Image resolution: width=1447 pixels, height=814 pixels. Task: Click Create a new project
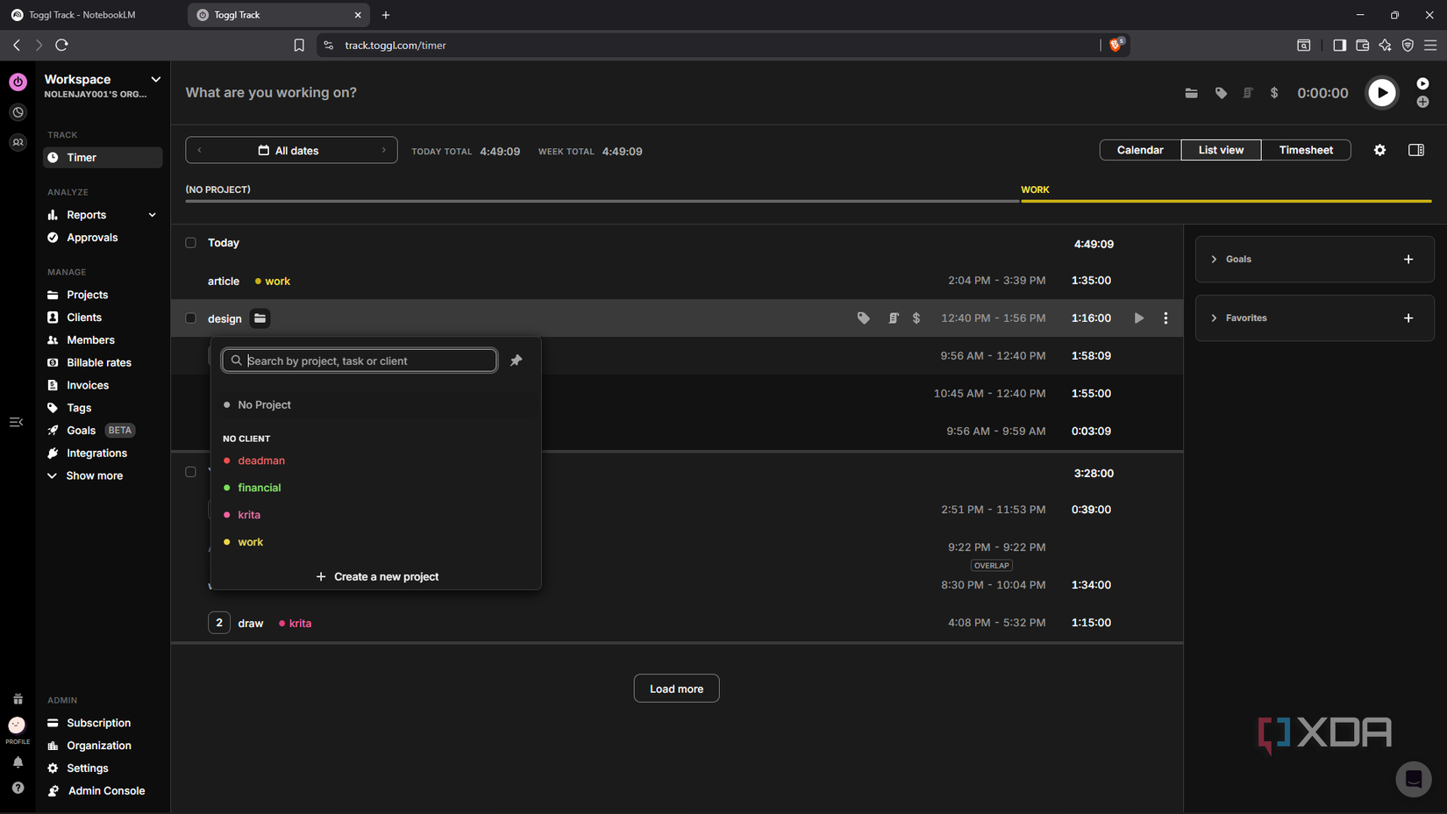pyautogui.click(x=376, y=576)
